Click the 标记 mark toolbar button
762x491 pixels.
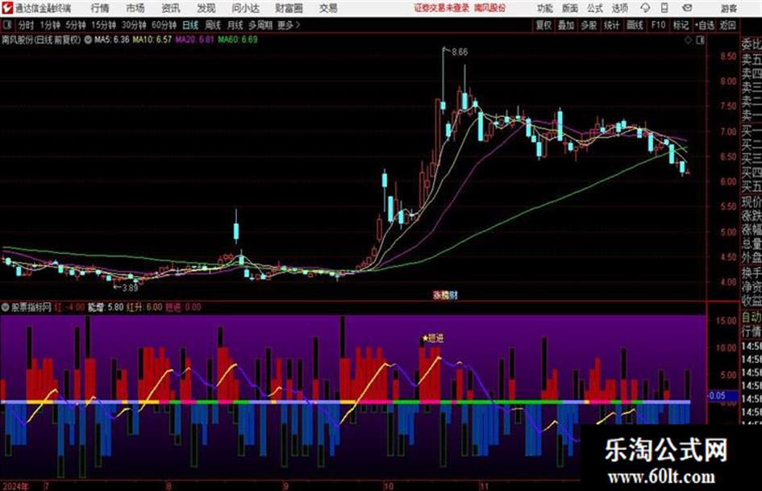(x=681, y=25)
